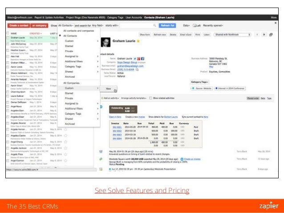Check the Graham Laurie row checkbox

pos(8,38)
